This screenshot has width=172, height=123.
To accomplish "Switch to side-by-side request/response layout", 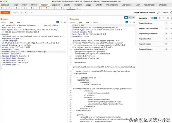I will (126, 18).
